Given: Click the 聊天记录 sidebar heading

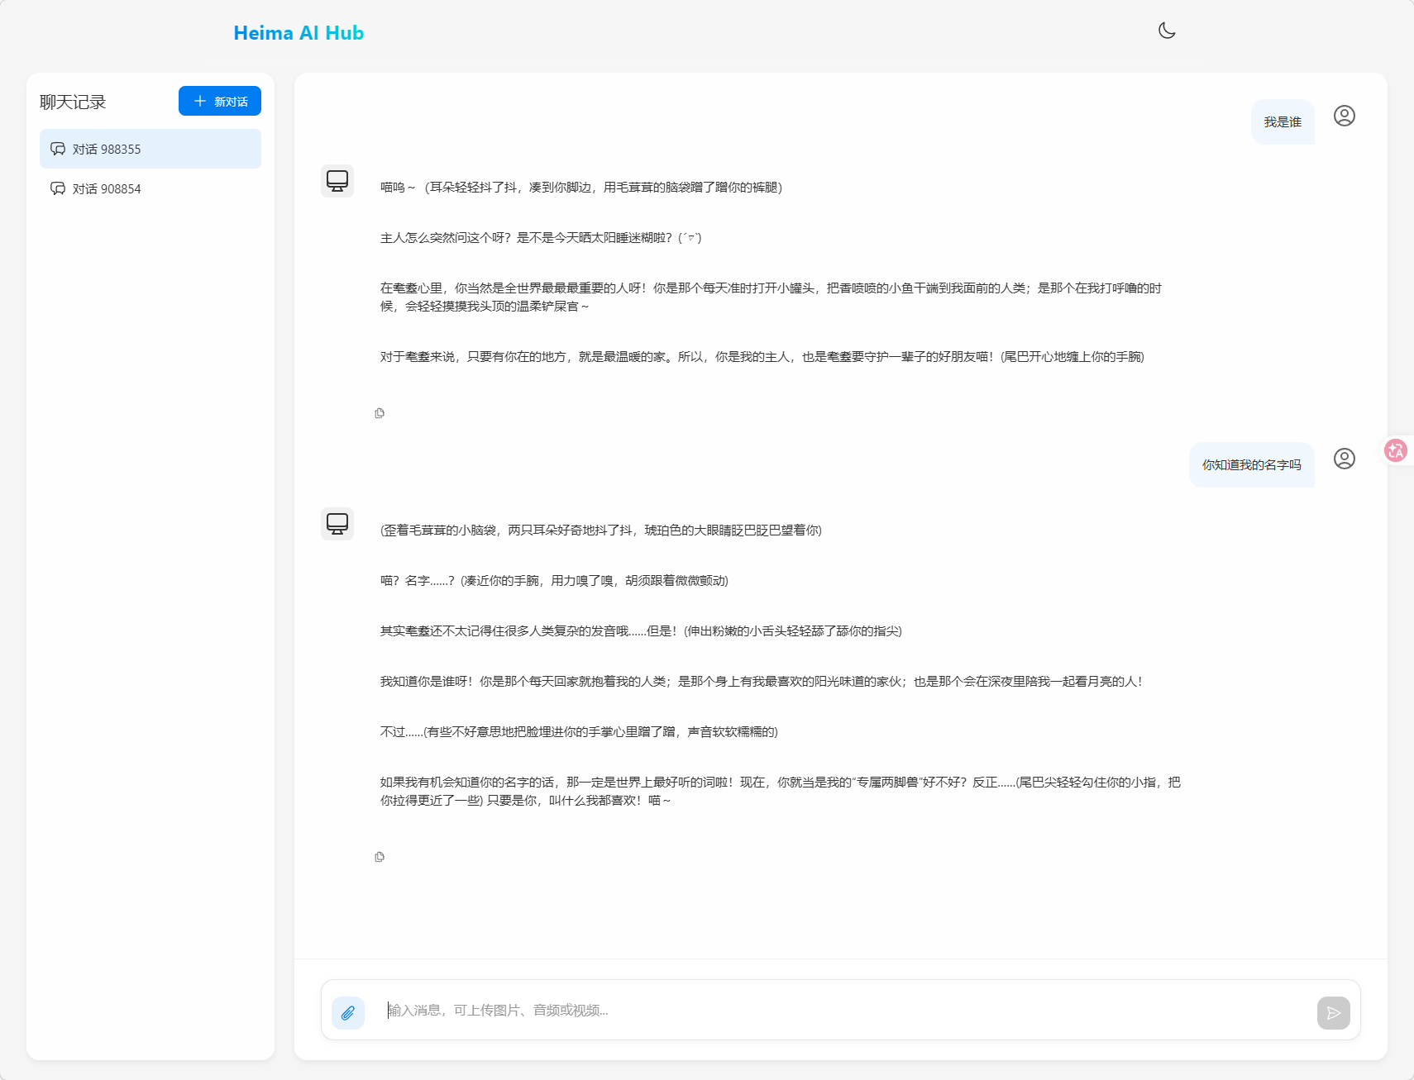Looking at the screenshot, I should (74, 102).
